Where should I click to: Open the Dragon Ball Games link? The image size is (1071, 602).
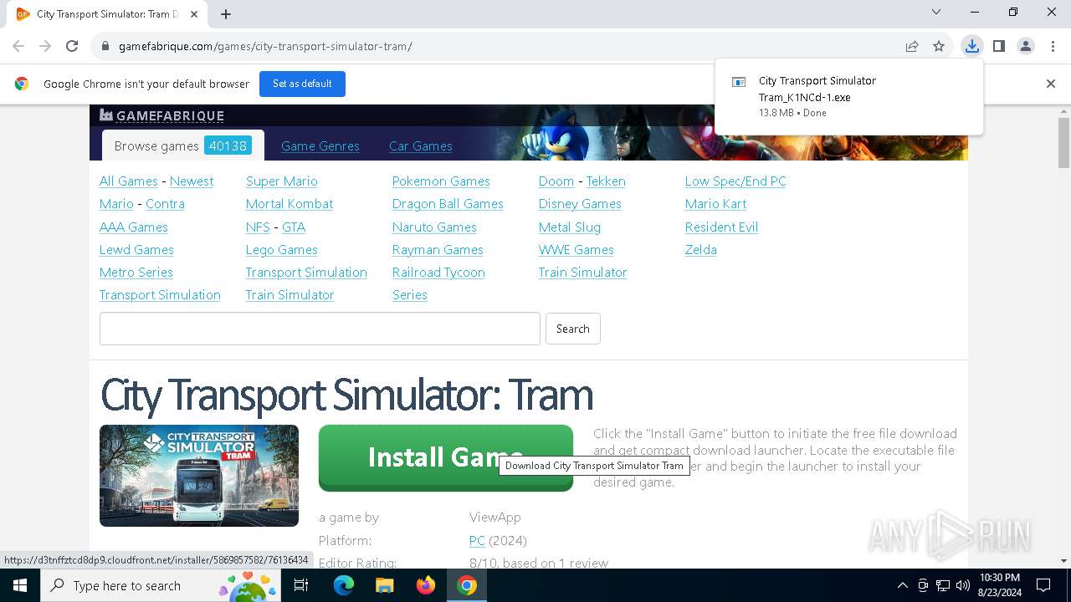point(448,203)
